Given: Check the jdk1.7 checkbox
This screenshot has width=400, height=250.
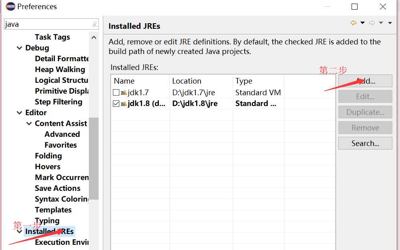Looking at the screenshot, I should click(x=116, y=92).
